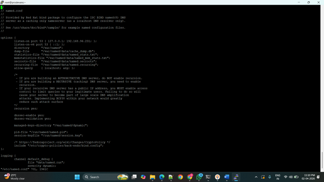Image resolution: width=324 pixels, height=182 pixels.
Task: Open Task View from the taskbar
Action: coord(134,177)
